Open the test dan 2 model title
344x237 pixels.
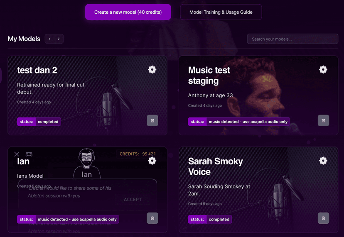click(x=37, y=71)
